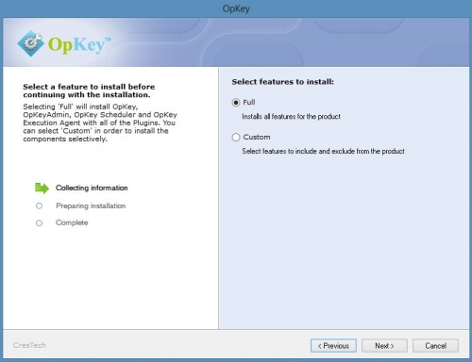Select the Full install radio button
The height and width of the screenshot is (362, 472).
coord(236,103)
